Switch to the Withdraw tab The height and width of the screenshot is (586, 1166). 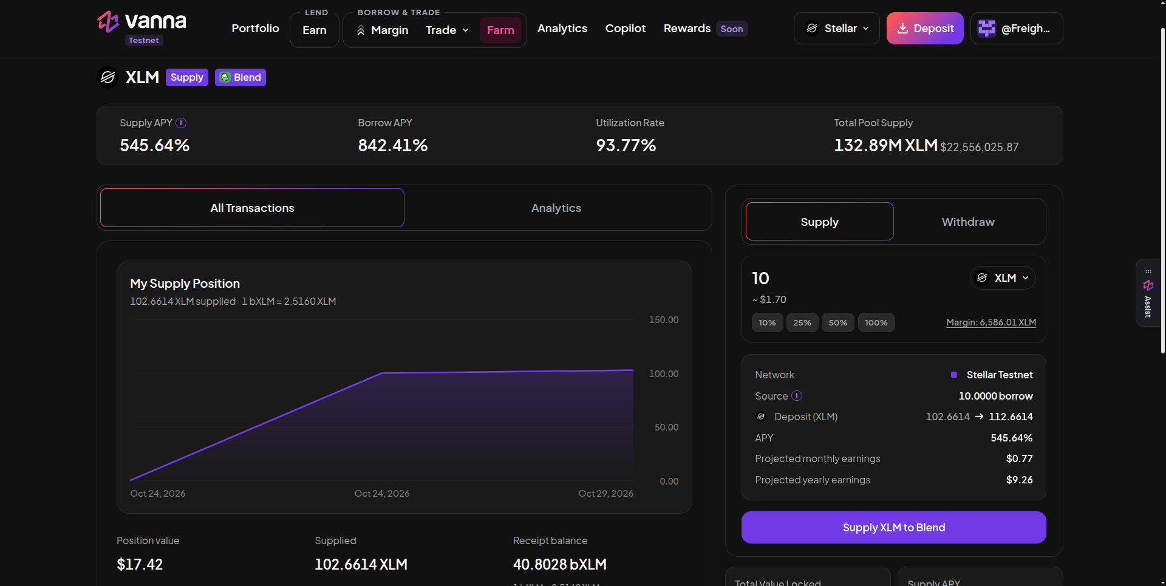pyautogui.click(x=968, y=222)
